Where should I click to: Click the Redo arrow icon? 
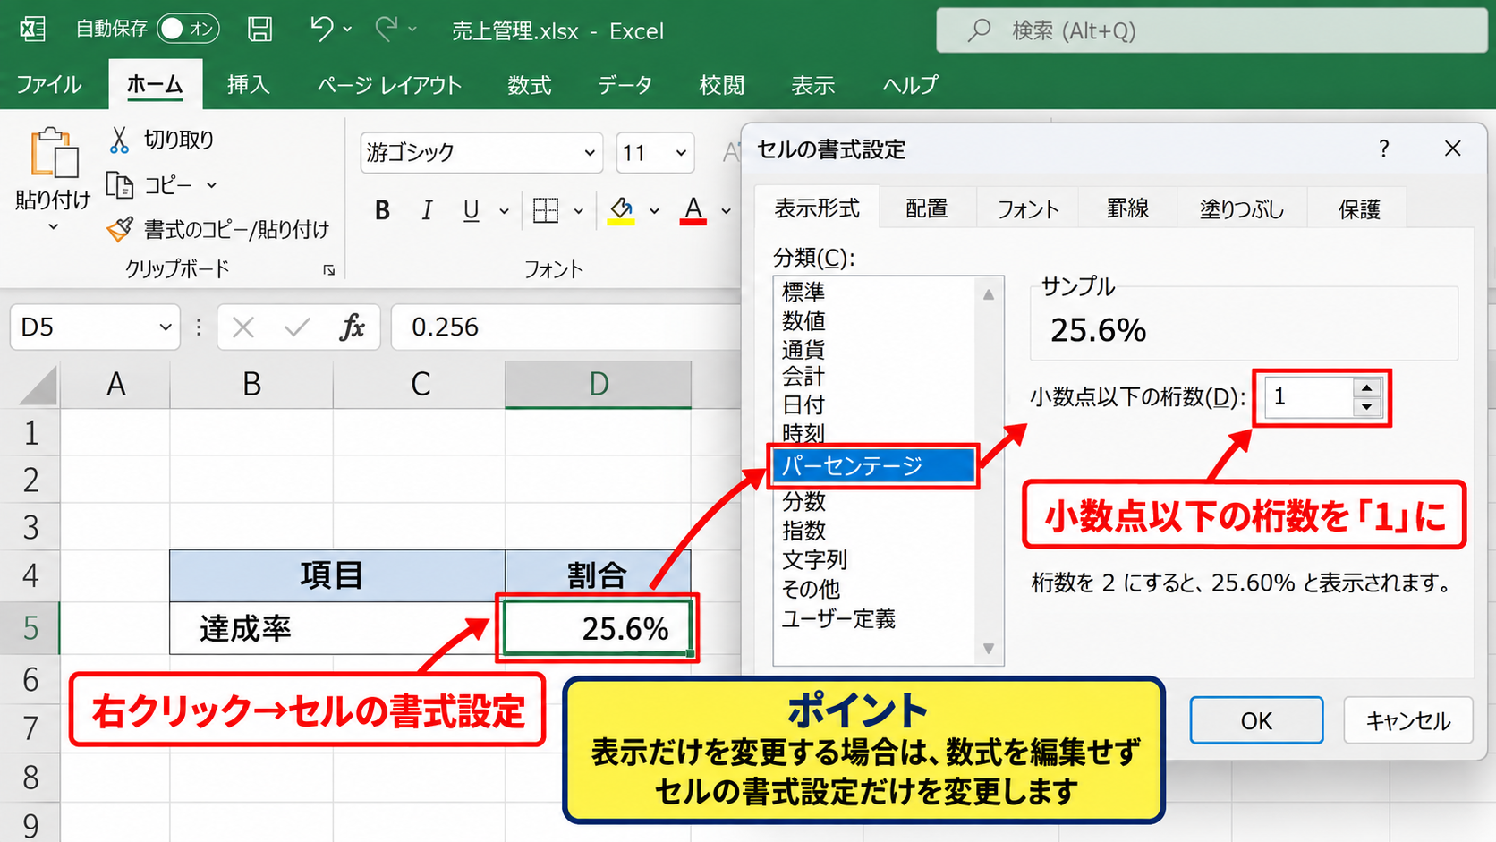[387, 29]
